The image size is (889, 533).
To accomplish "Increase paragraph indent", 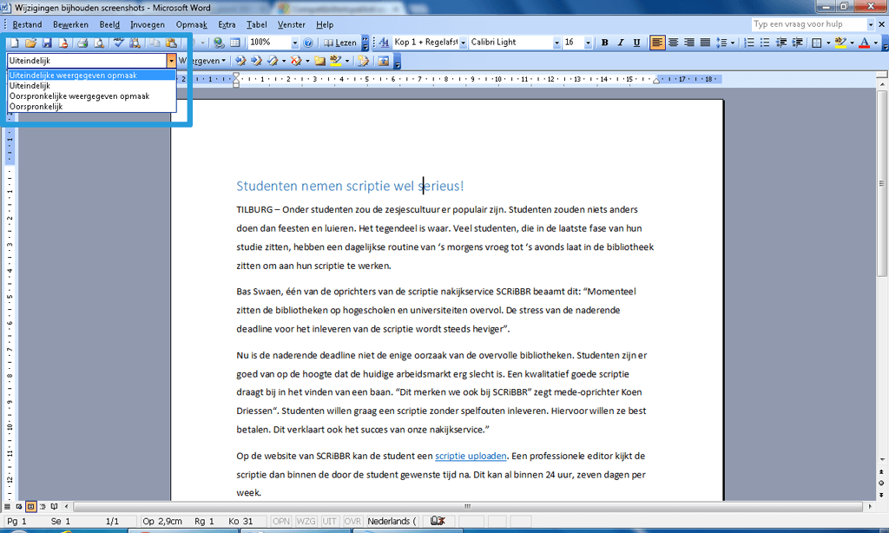I will [x=797, y=43].
